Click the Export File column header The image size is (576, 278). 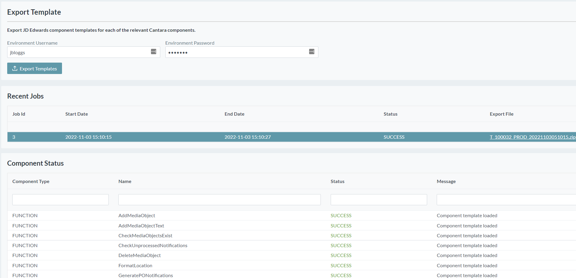[x=501, y=114]
